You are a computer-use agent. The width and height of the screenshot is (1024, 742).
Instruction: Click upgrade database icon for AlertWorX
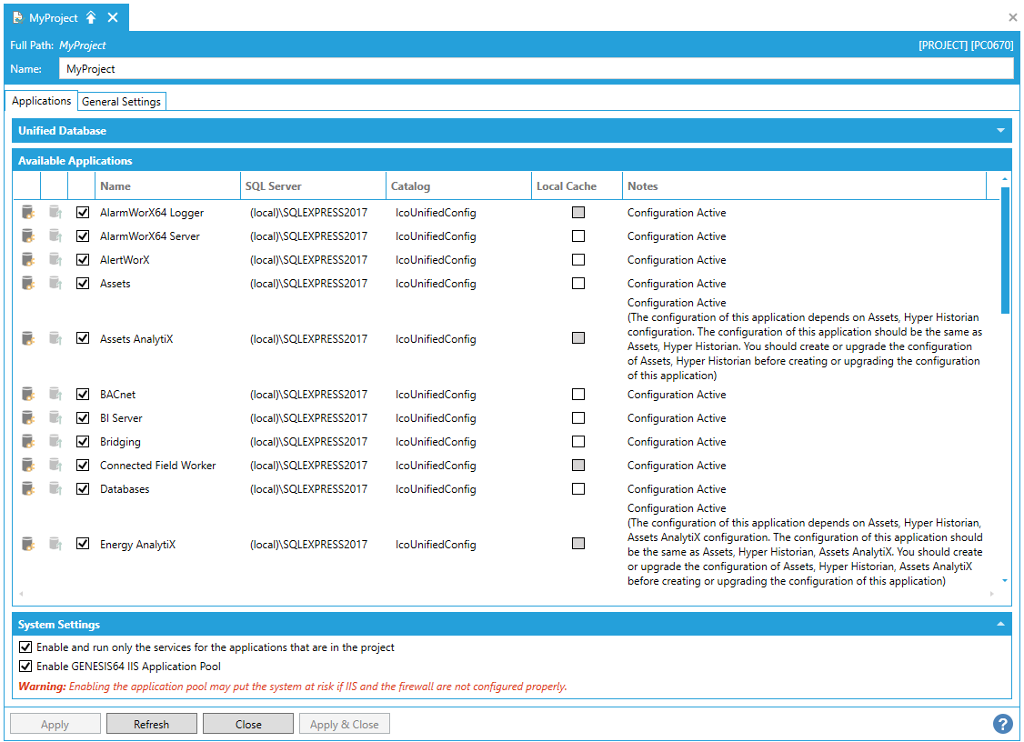point(55,259)
